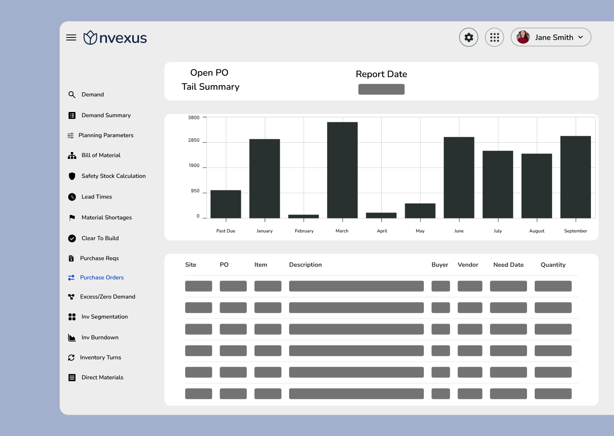Open Excess/Zero Demand page

point(107,297)
